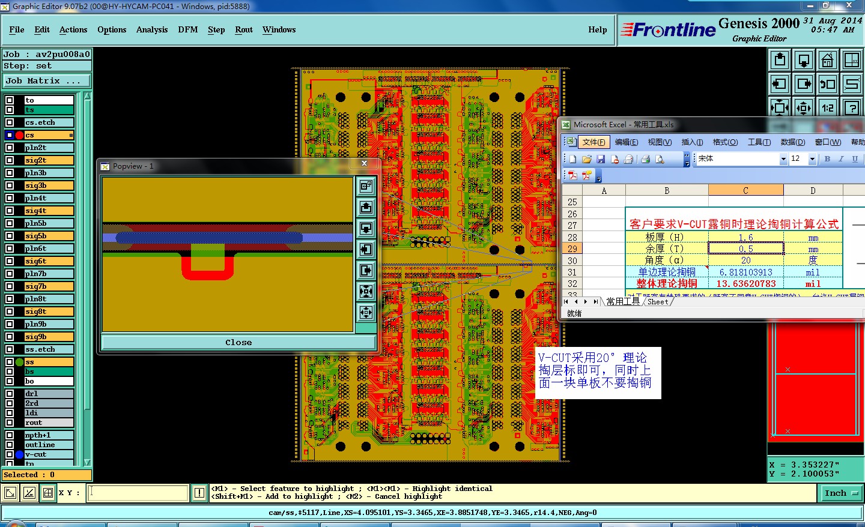This screenshot has height=527, width=865.
Task: Click the S-shaped serpentine pan icon
Action: click(852, 84)
